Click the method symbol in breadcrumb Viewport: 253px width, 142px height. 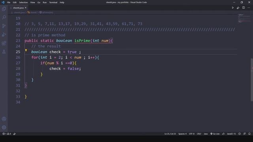coord(46,12)
